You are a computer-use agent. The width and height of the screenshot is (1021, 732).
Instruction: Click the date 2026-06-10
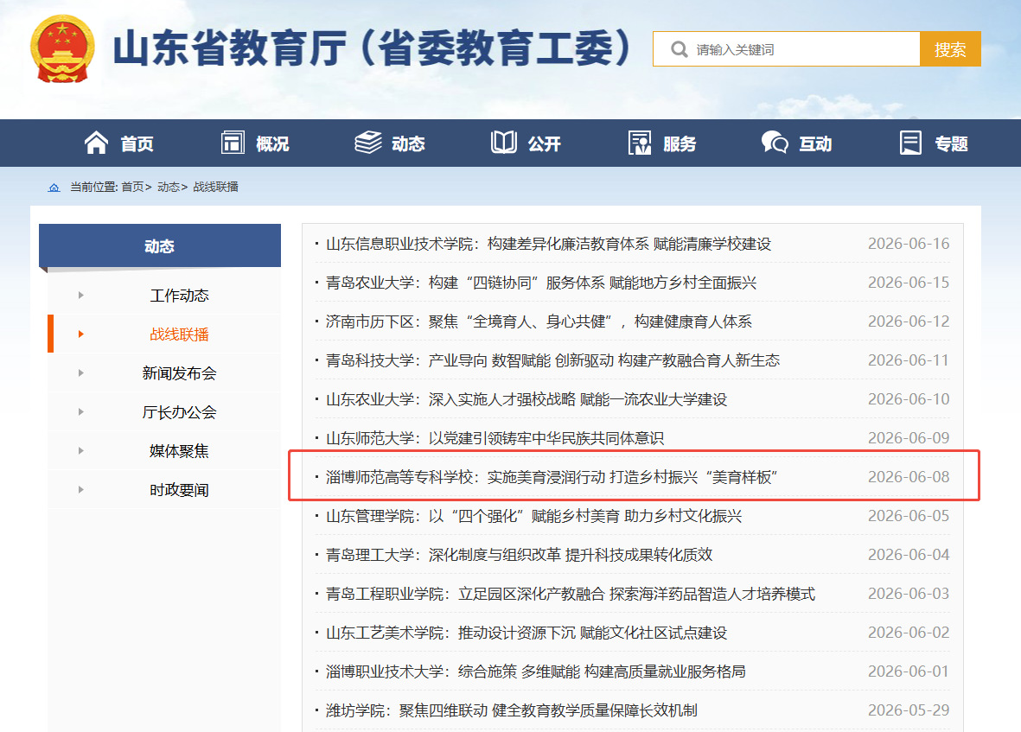click(909, 399)
